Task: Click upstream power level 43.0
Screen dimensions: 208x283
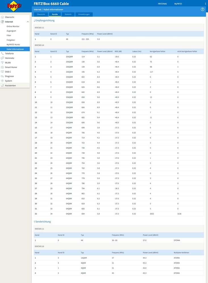Action: [145, 268]
